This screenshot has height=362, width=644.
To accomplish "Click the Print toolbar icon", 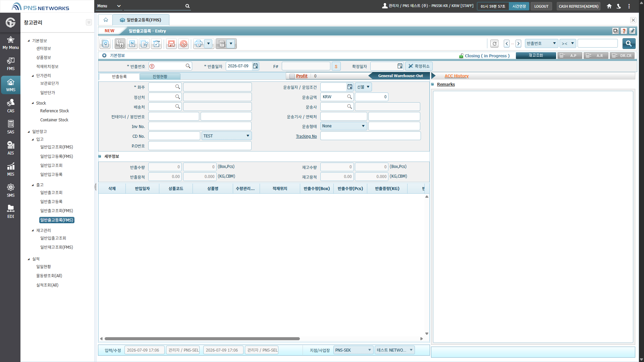I will tap(199, 44).
